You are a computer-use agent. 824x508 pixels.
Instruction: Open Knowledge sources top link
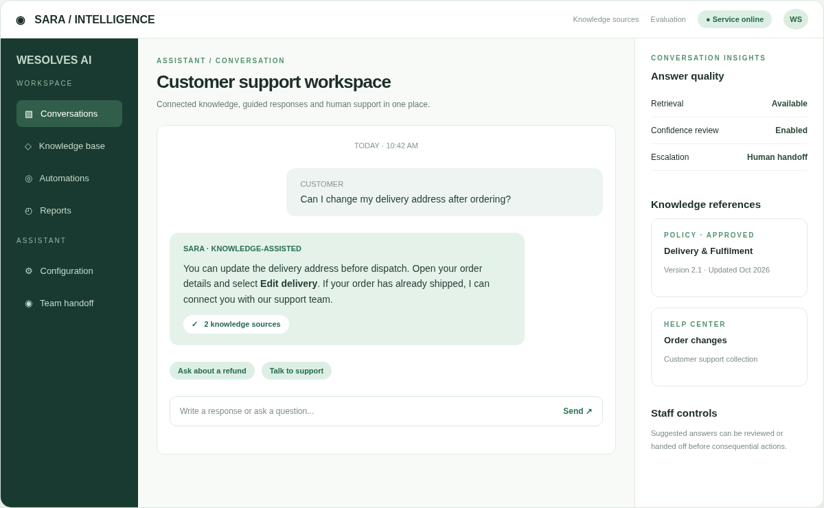click(606, 19)
